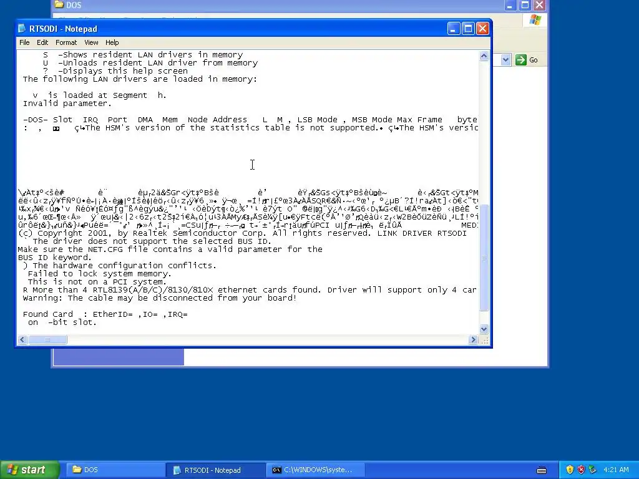This screenshot has height=479, width=639.
Task: Click the 'Make sure the NET.CFG file' line
Action: pyautogui.click(x=170, y=249)
